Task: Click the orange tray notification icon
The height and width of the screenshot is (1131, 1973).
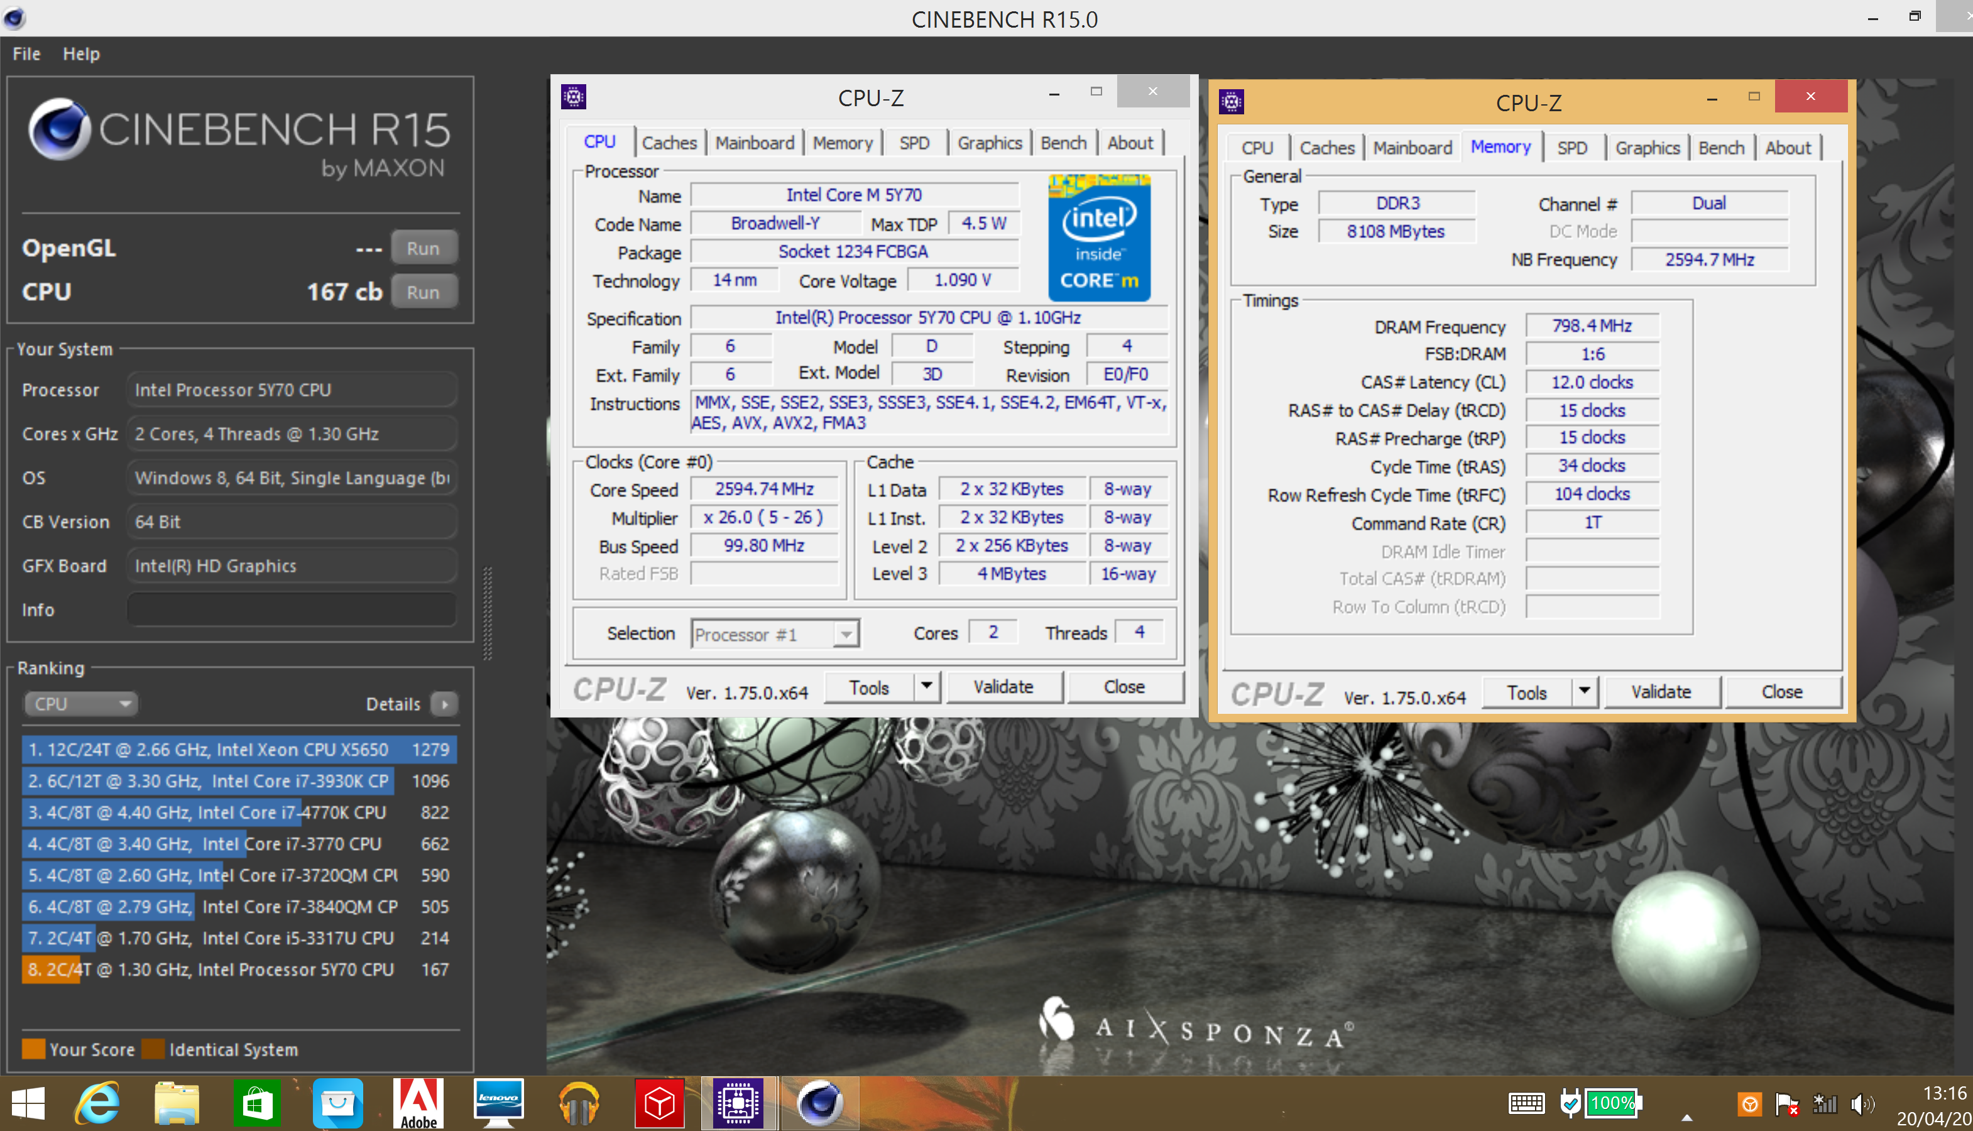Action: click(x=1749, y=1104)
